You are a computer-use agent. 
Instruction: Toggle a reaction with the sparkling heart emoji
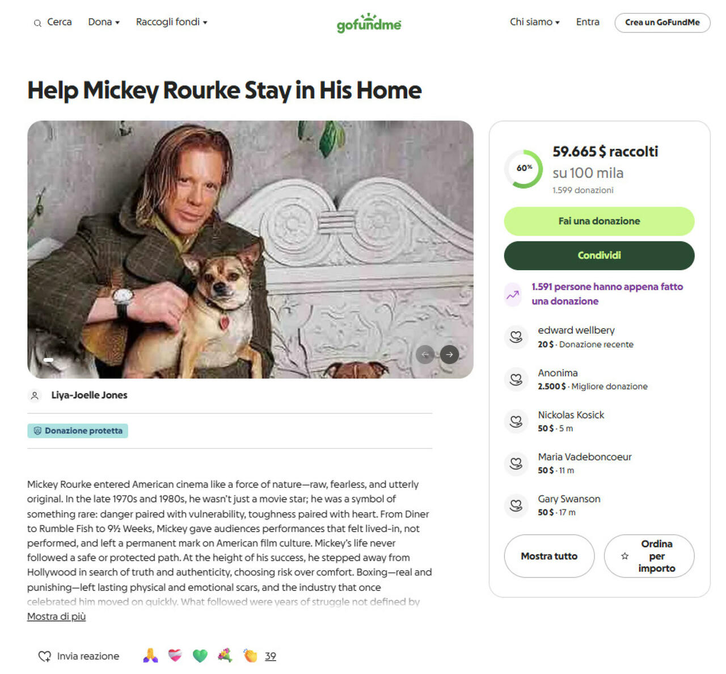tap(174, 655)
